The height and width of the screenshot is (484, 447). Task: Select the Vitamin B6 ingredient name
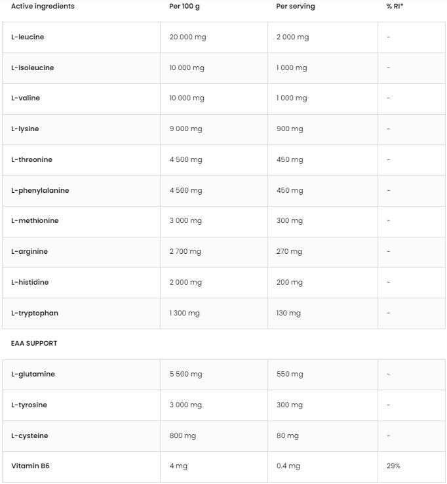click(30, 466)
